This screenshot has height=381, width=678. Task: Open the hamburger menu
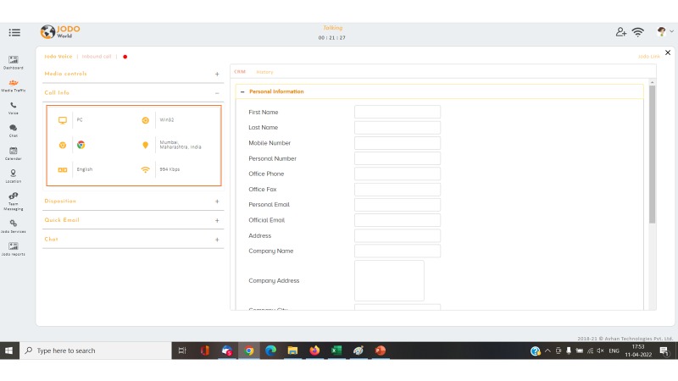(x=14, y=32)
